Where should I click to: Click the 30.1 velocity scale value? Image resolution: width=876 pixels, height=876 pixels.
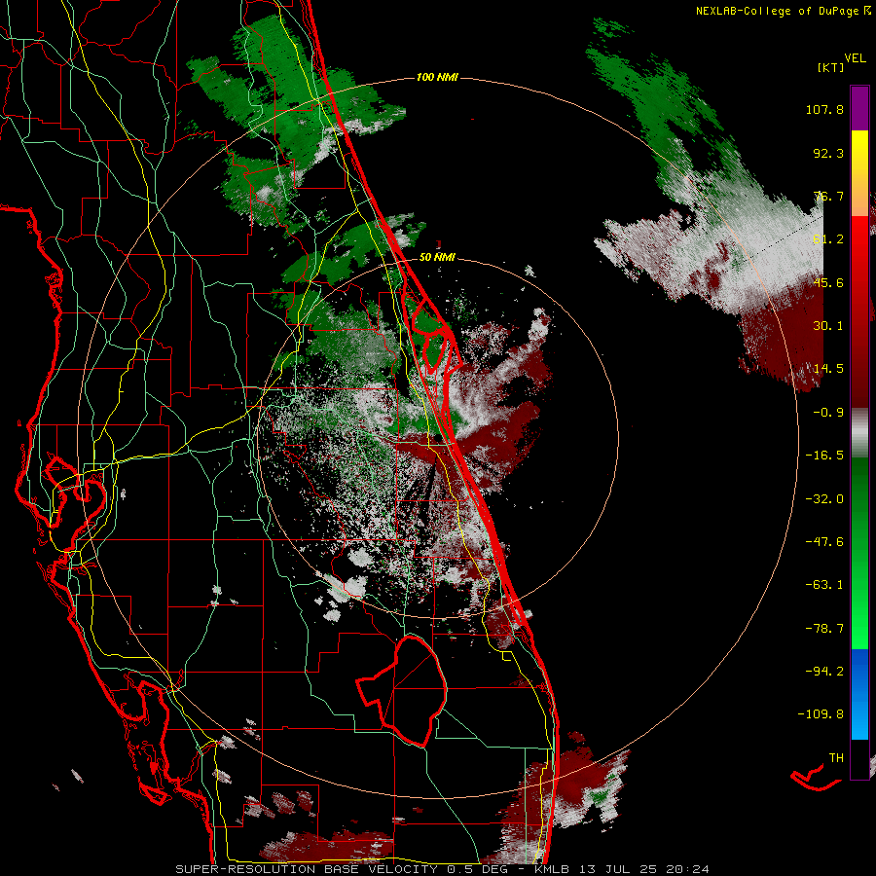(x=828, y=326)
